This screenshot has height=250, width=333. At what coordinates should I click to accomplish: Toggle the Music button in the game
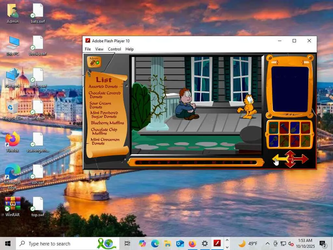pos(94,62)
